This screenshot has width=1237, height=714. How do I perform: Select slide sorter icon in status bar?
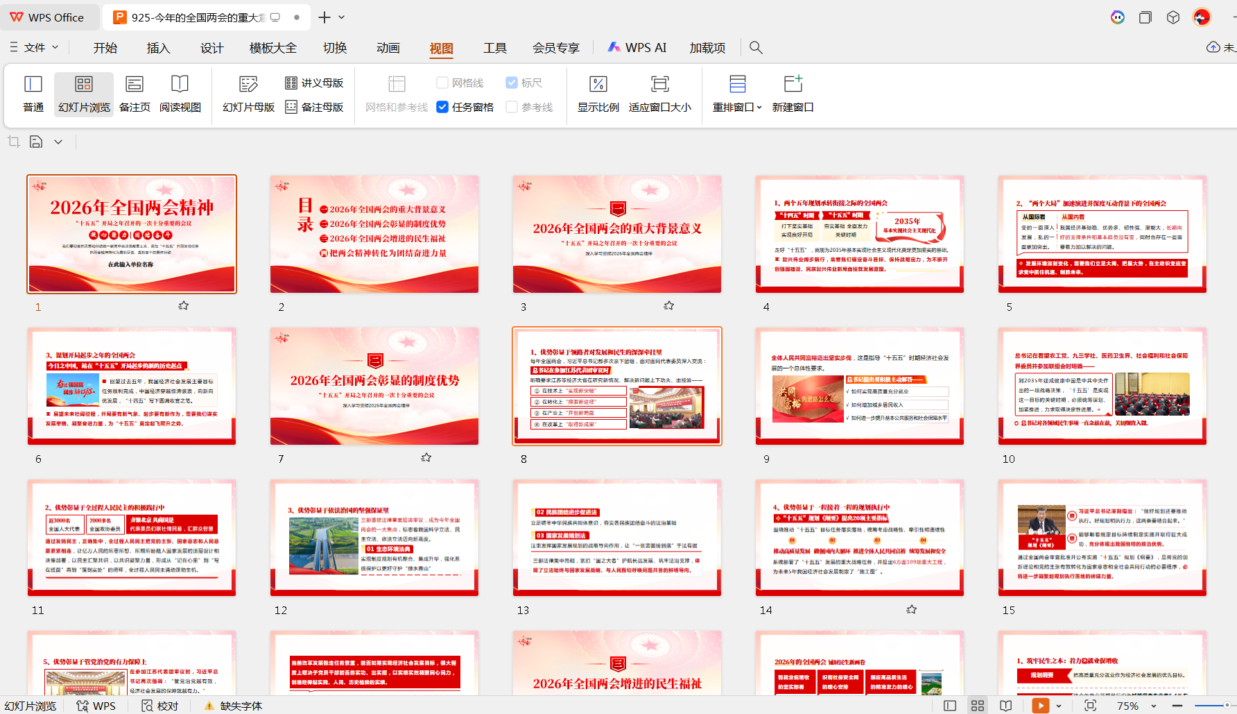pos(978,706)
